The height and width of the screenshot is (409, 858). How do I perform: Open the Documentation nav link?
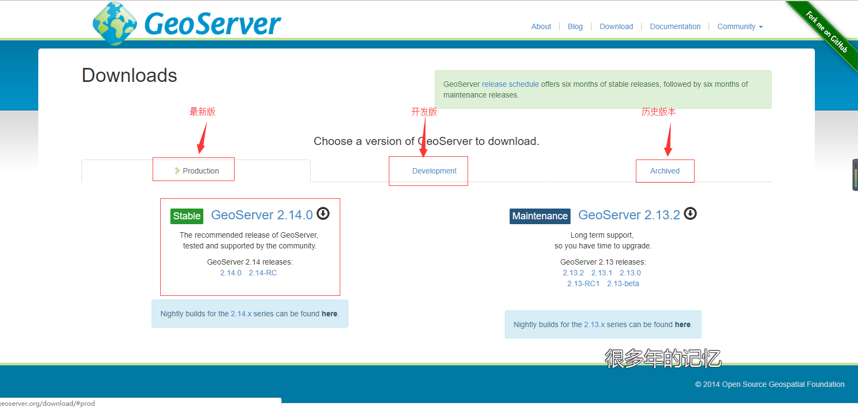(x=675, y=26)
